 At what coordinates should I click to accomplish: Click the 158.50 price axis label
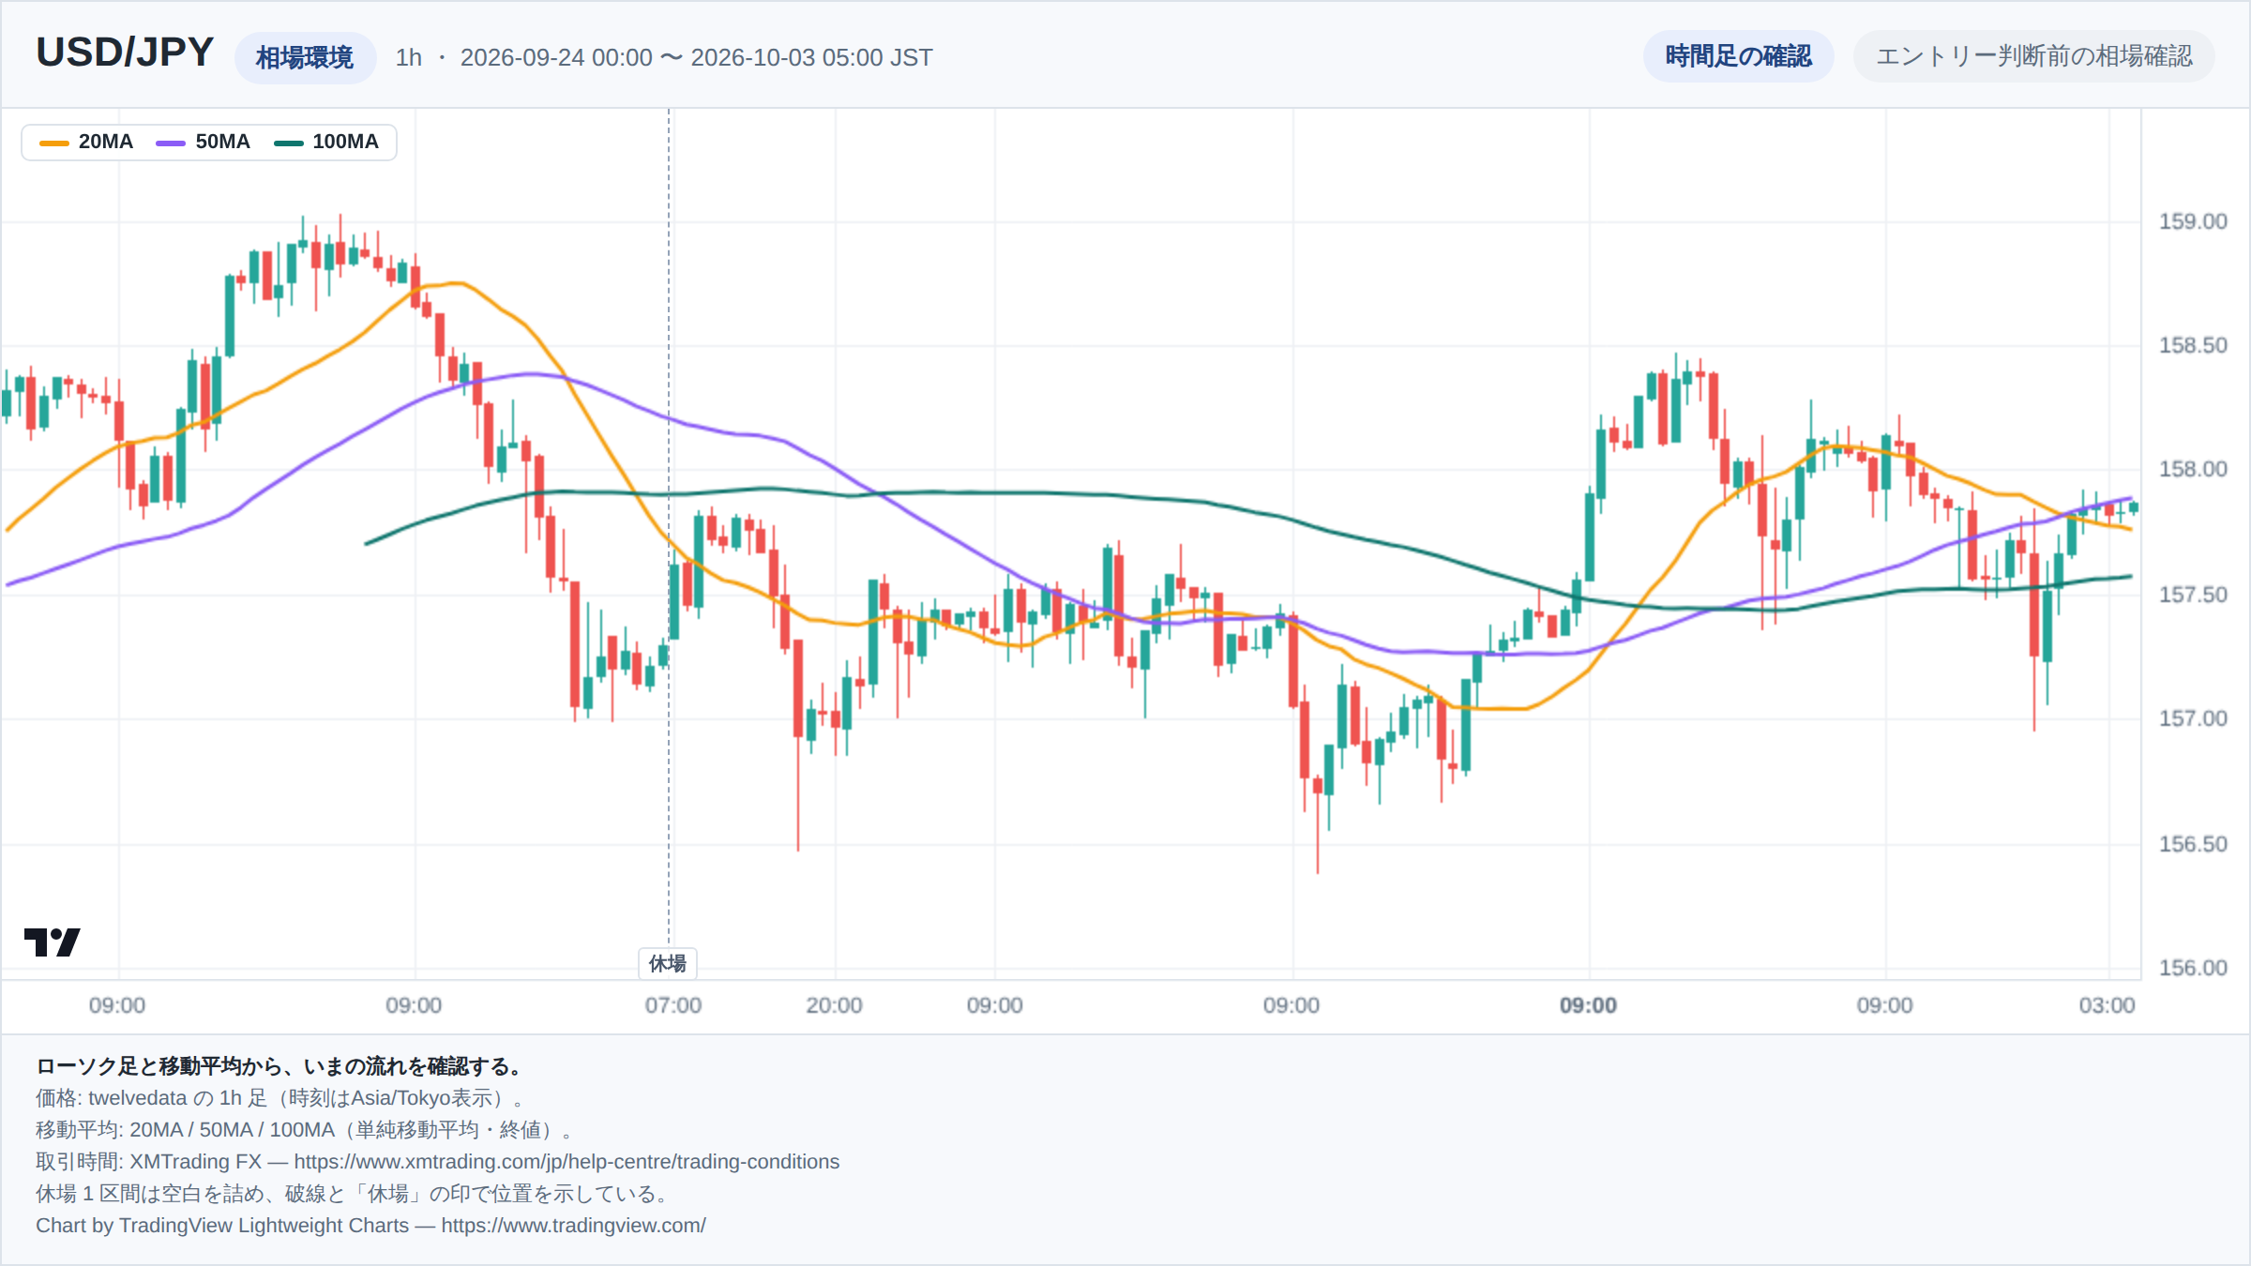point(2193,345)
